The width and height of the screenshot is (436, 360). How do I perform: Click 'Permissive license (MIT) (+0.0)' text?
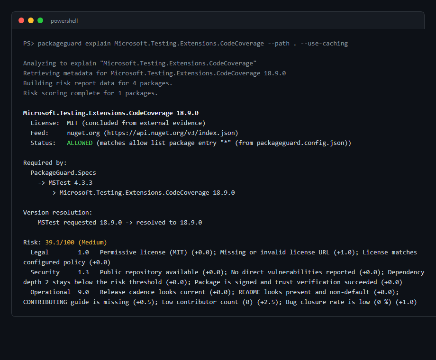[x=156, y=252]
